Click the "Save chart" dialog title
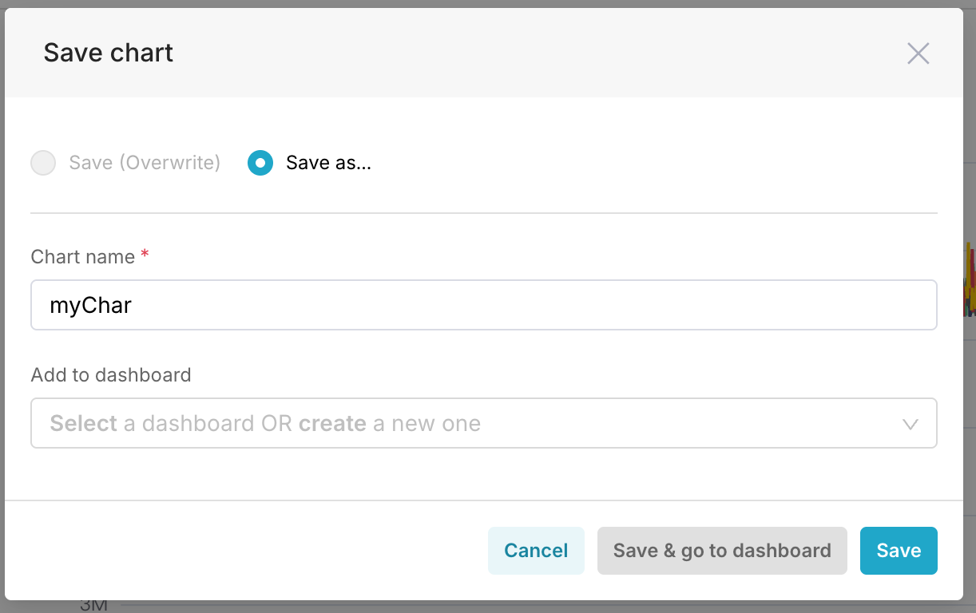 click(x=109, y=53)
